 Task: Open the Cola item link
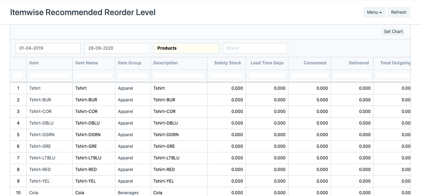click(x=34, y=193)
